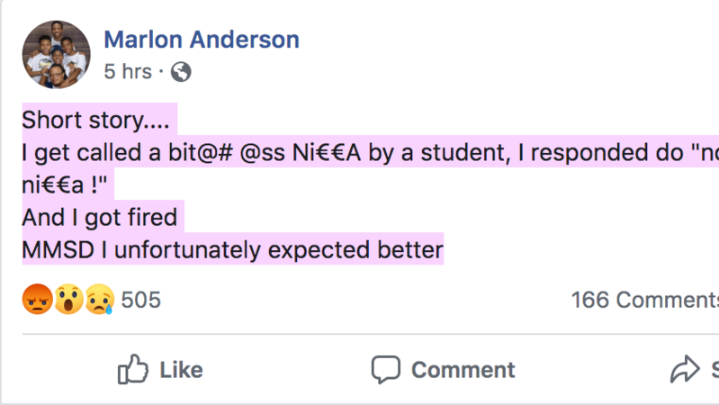This screenshot has height=405, width=719.
Task: Click the angry reaction emoji
Action: click(37, 299)
